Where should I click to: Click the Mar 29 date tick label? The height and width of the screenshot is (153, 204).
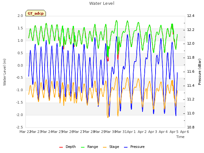click(99, 132)
